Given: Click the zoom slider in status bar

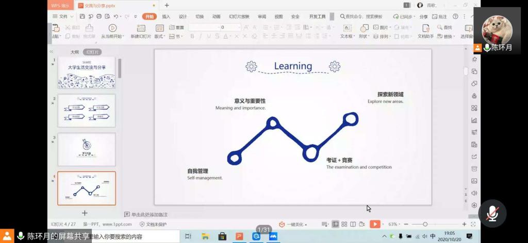Looking at the screenshot, I should (x=425, y=224).
